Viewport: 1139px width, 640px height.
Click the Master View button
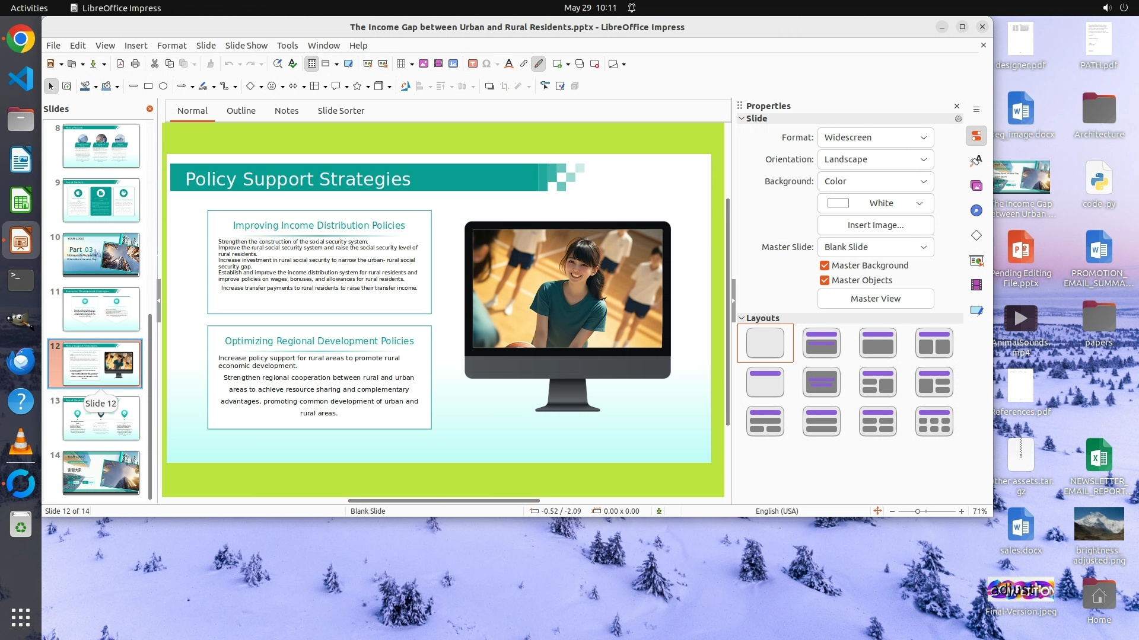[x=875, y=299]
